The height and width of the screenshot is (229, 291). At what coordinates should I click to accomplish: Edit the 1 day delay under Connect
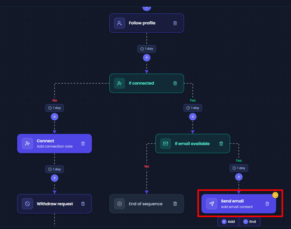54,169
